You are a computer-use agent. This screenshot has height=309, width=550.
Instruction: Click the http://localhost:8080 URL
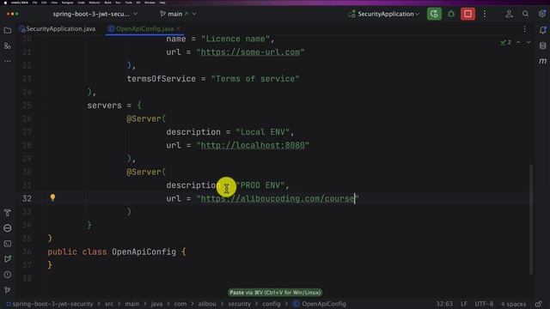[253, 145]
